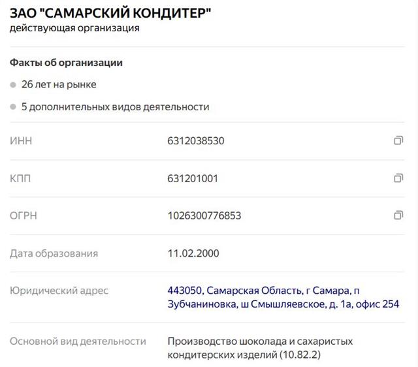
Task: Click the "26 лет на рынке" fact
Action: 59,85
